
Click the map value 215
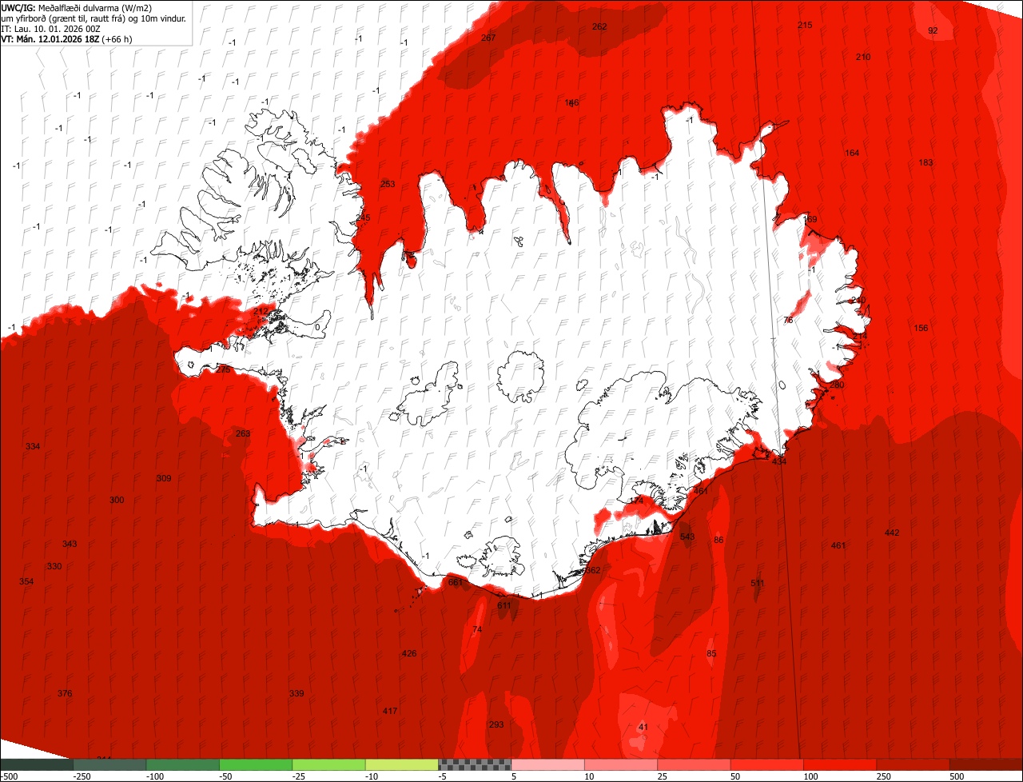click(805, 26)
